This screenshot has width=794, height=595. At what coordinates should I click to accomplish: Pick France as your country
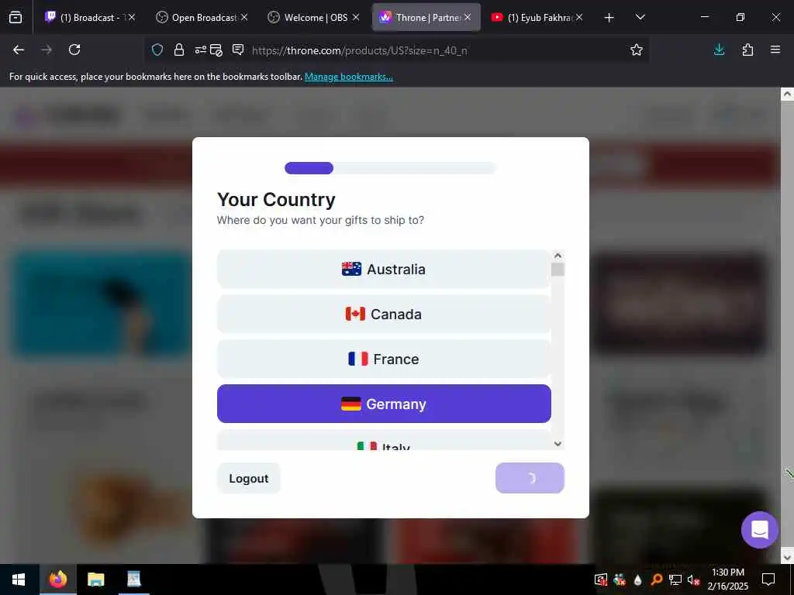pos(384,359)
